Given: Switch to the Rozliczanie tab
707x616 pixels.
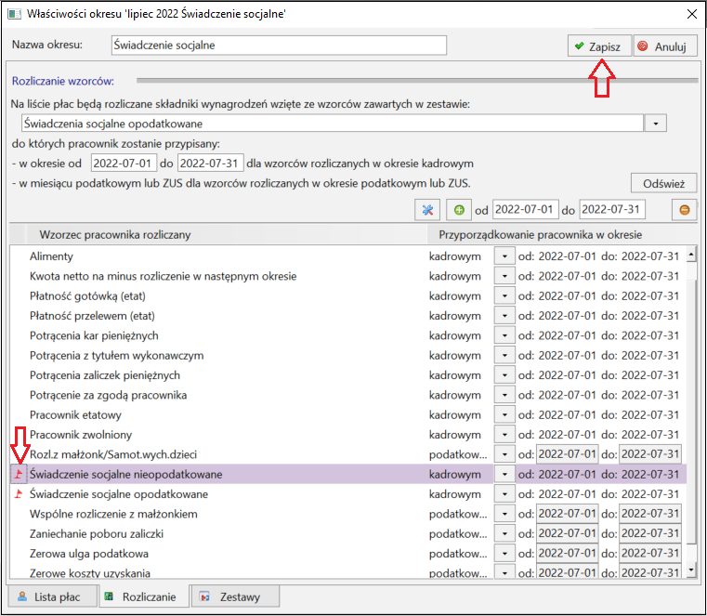Looking at the screenshot, I should click(140, 596).
